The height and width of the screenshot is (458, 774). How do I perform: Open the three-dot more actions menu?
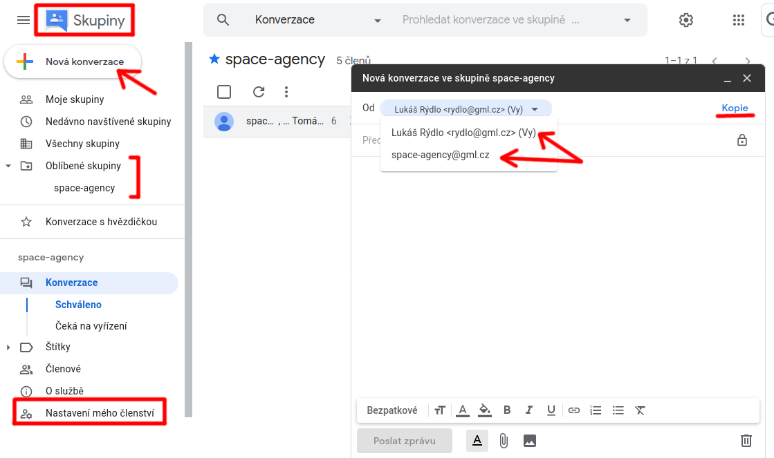coord(286,92)
